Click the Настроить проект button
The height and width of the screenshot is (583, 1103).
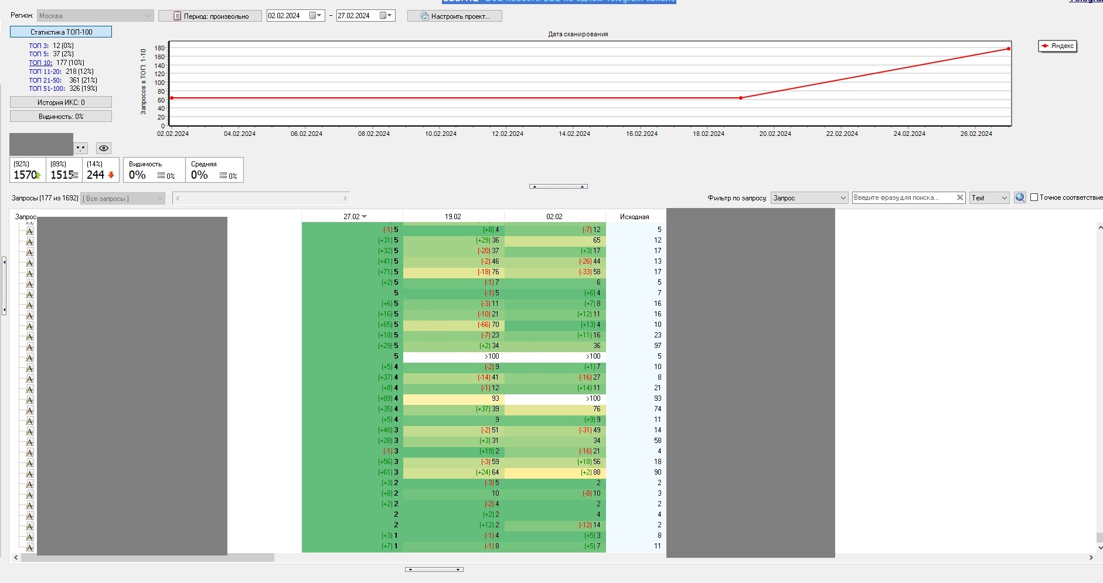coord(455,16)
